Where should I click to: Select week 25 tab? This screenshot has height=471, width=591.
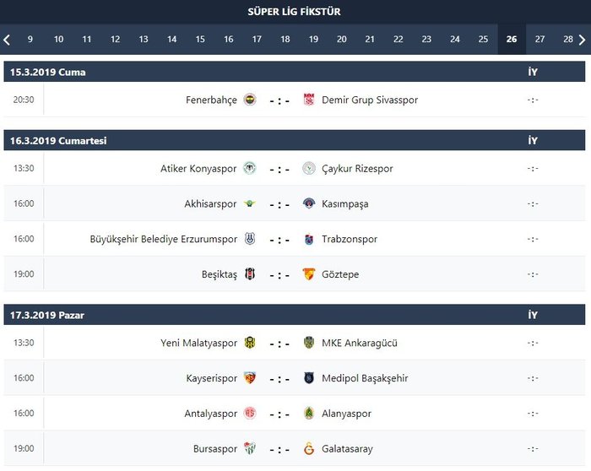483,39
